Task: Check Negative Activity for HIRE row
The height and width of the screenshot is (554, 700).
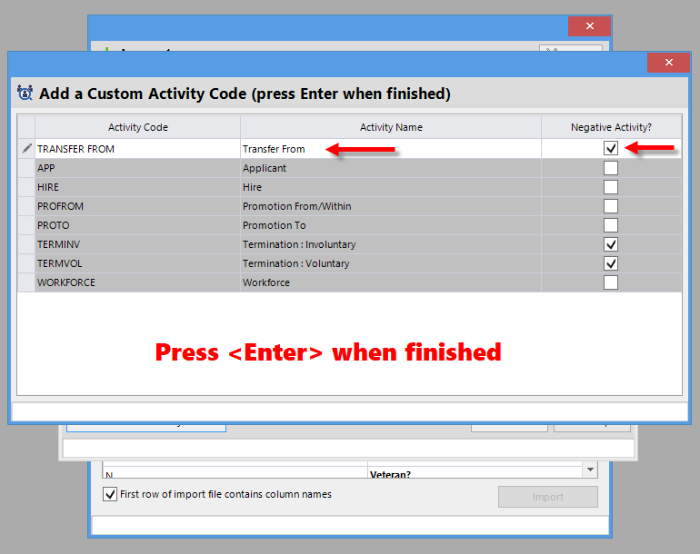Action: tap(611, 187)
